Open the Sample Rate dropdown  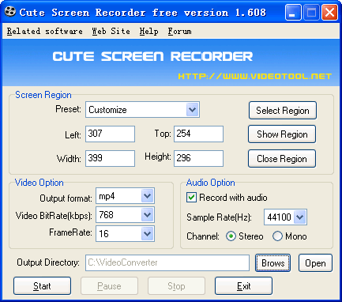tap(300, 217)
